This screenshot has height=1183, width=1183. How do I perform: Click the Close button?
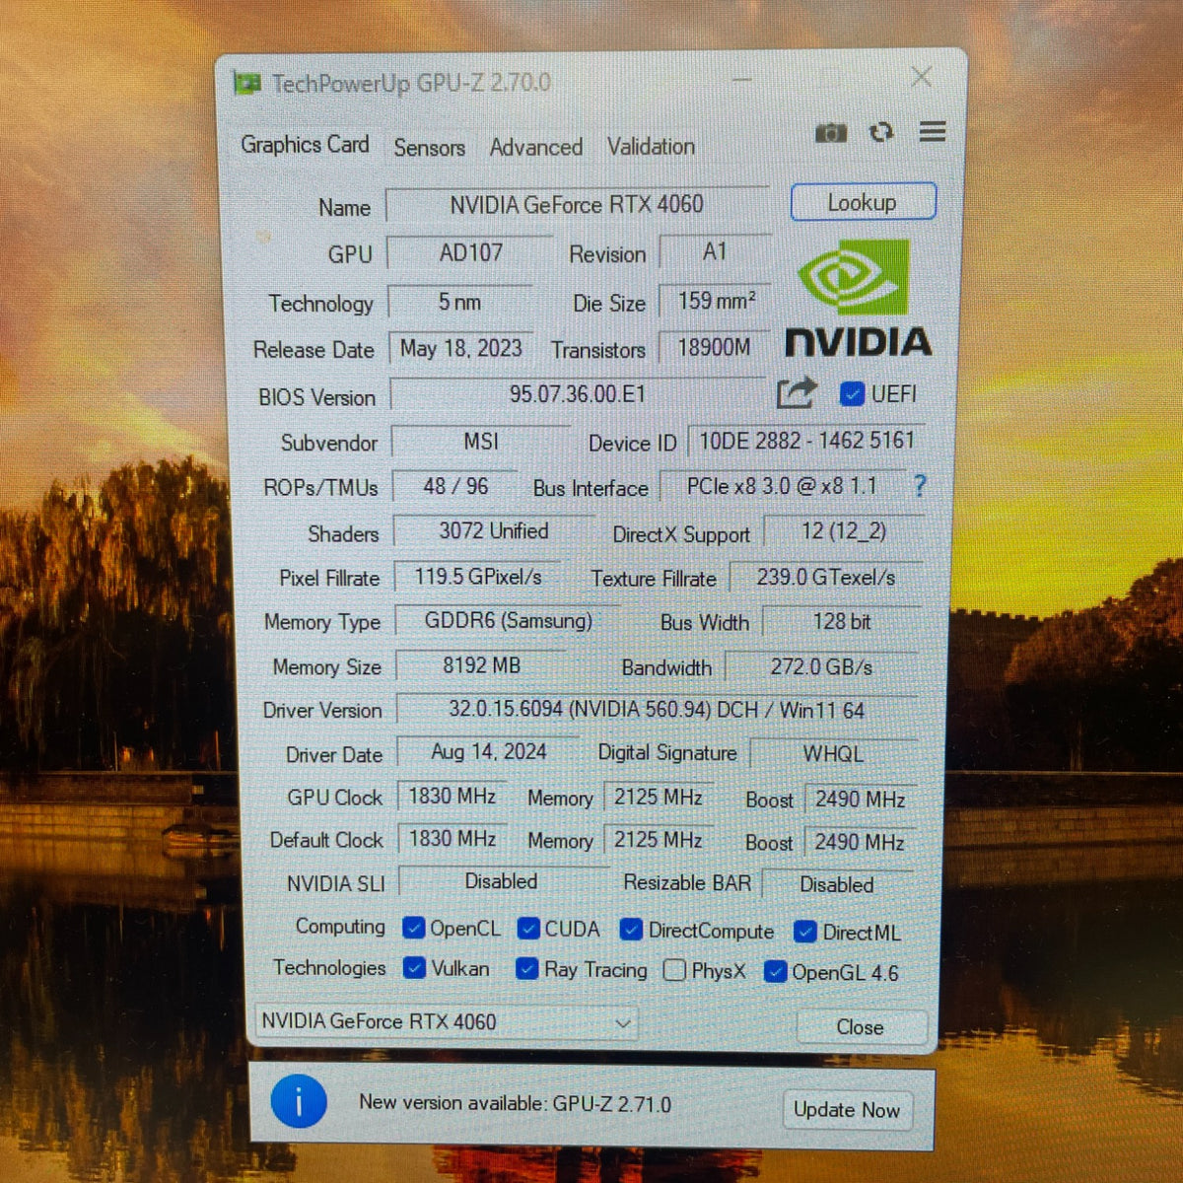pos(861,1027)
